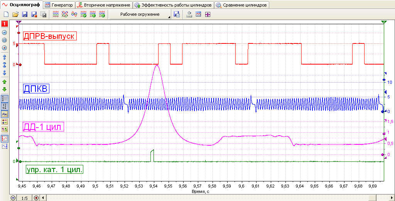Viewport: 395px width, 201px height.
Task: Click the green marker 2 at top-right
Action: (384, 22)
